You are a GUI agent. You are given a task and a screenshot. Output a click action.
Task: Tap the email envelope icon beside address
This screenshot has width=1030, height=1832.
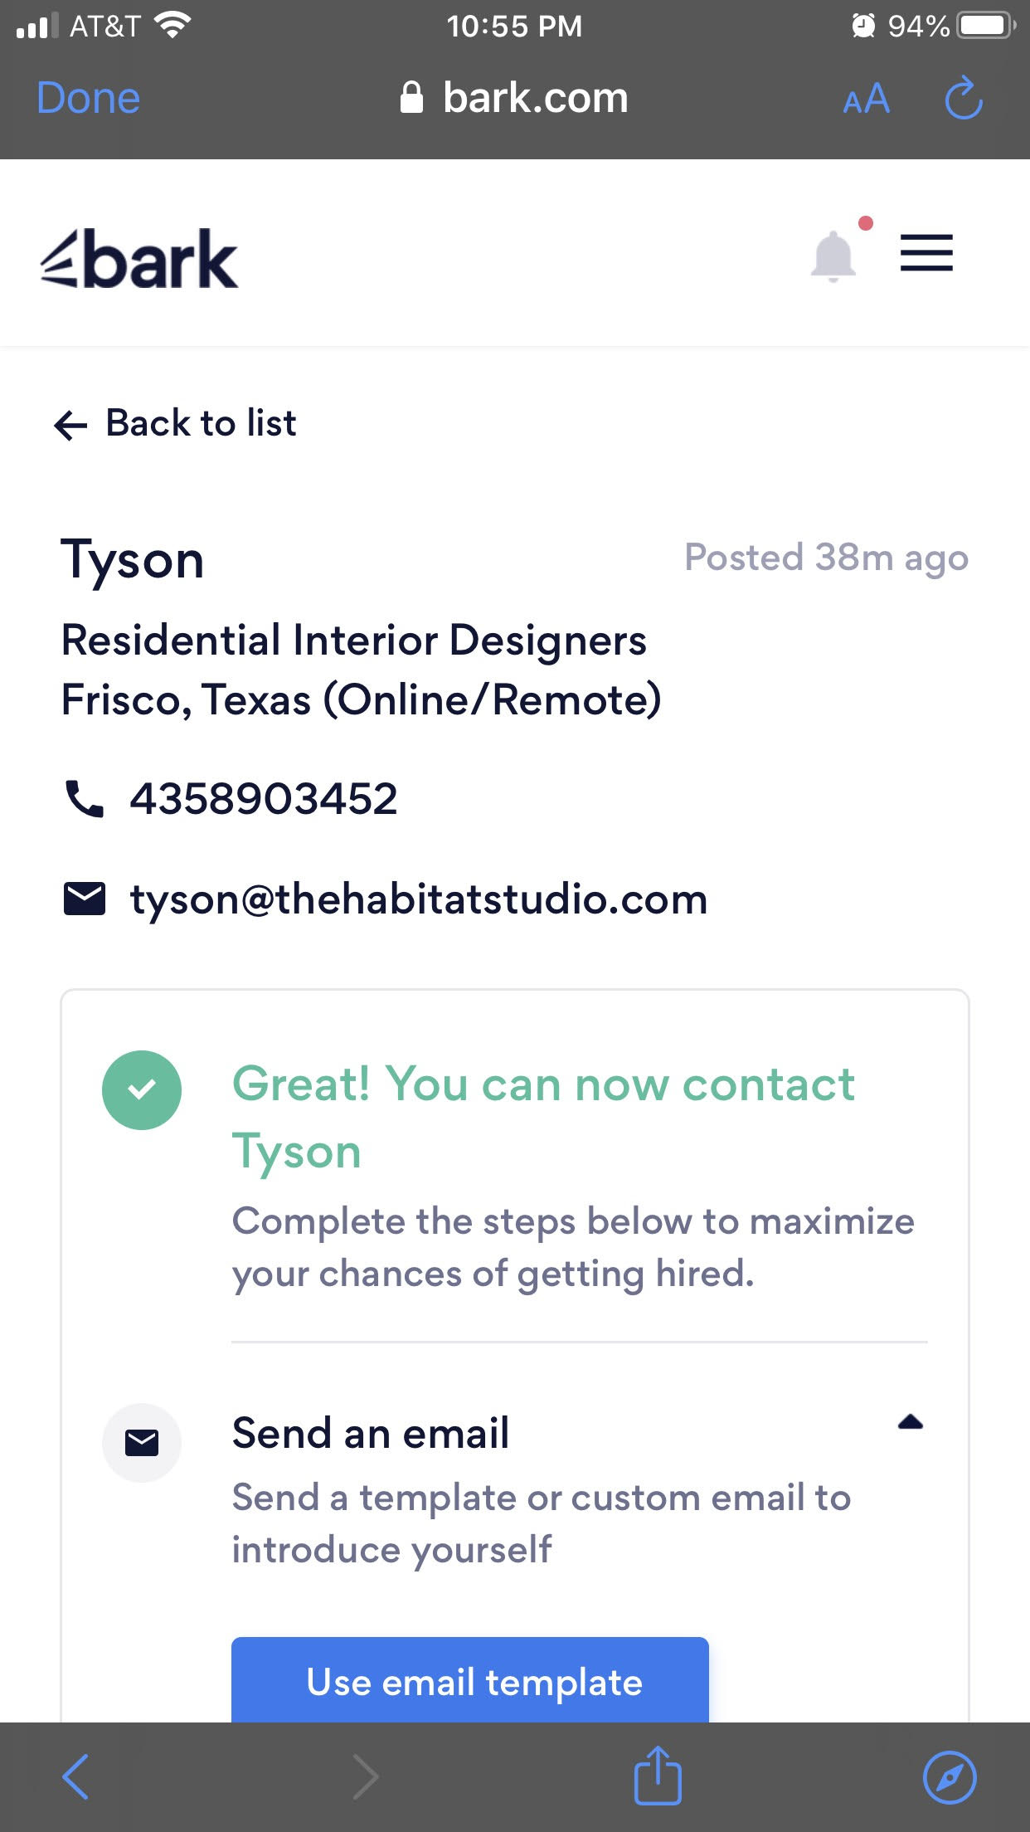85,899
